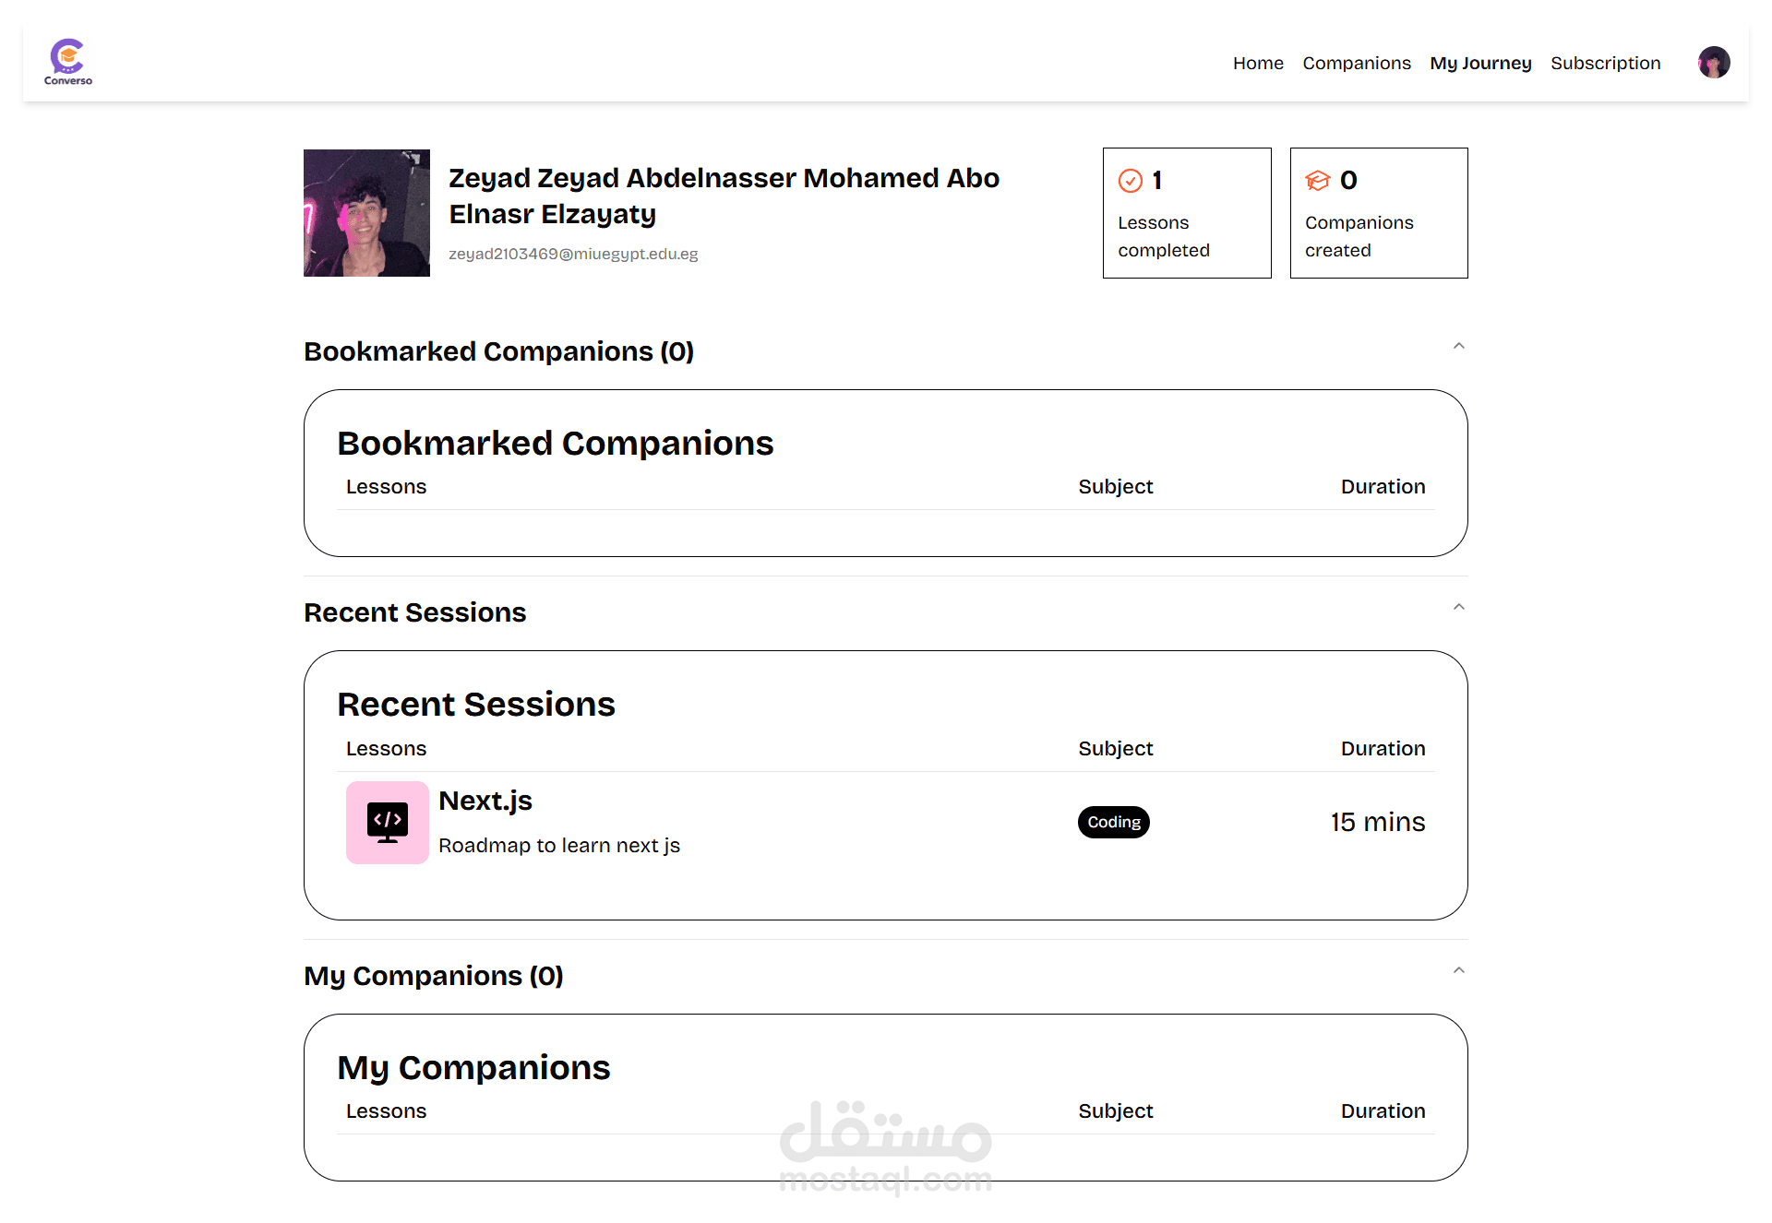
Task: Collapse the My Companions section
Action: click(x=1459, y=971)
